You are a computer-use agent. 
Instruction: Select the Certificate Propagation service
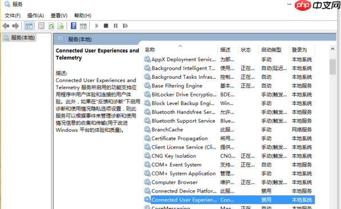180,138
